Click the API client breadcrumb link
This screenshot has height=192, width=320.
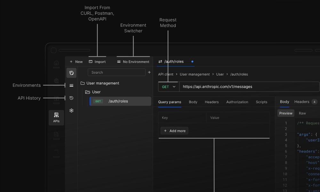(x=165, y=74)
